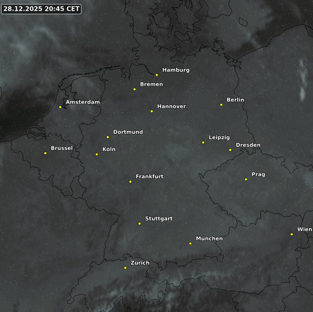Select the Amsterdam text label
313x312 pixels.
click(x=83, y=102)
